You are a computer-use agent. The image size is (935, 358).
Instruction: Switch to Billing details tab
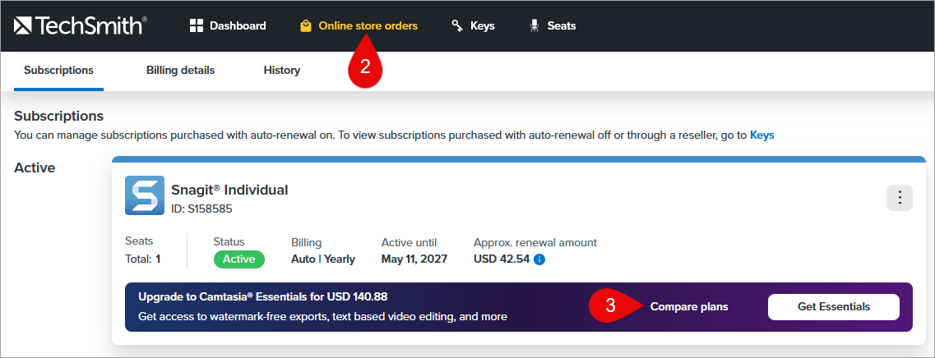point(180,71)
